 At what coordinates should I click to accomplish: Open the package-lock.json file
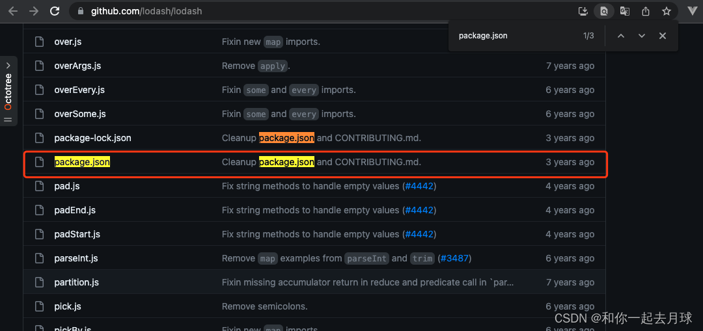click(93, 138)
